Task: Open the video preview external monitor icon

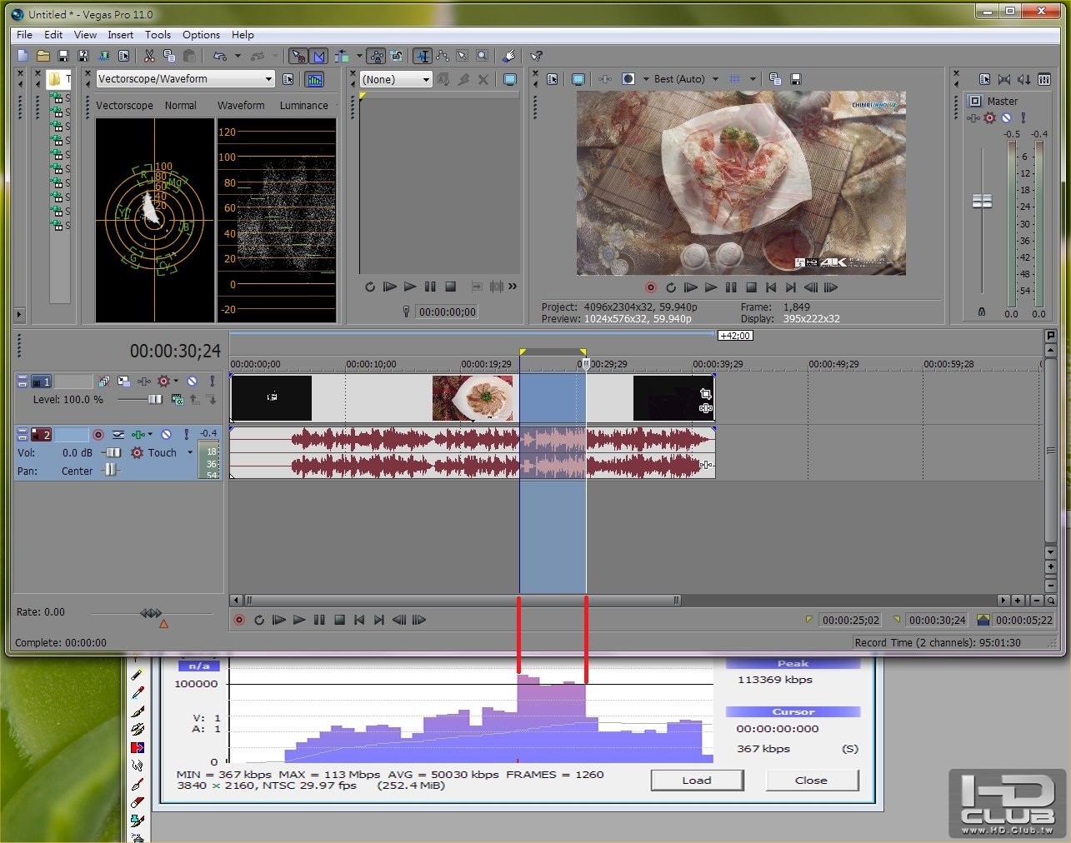Action: (578, 79)
